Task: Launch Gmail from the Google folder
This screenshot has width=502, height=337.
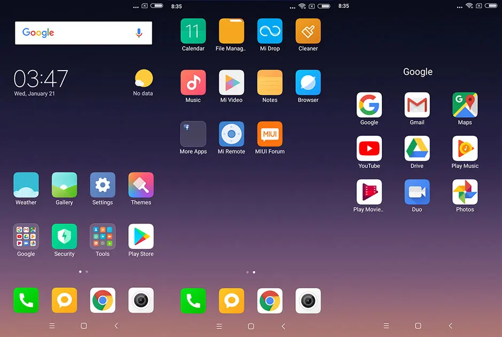Action: pos(417,104)
